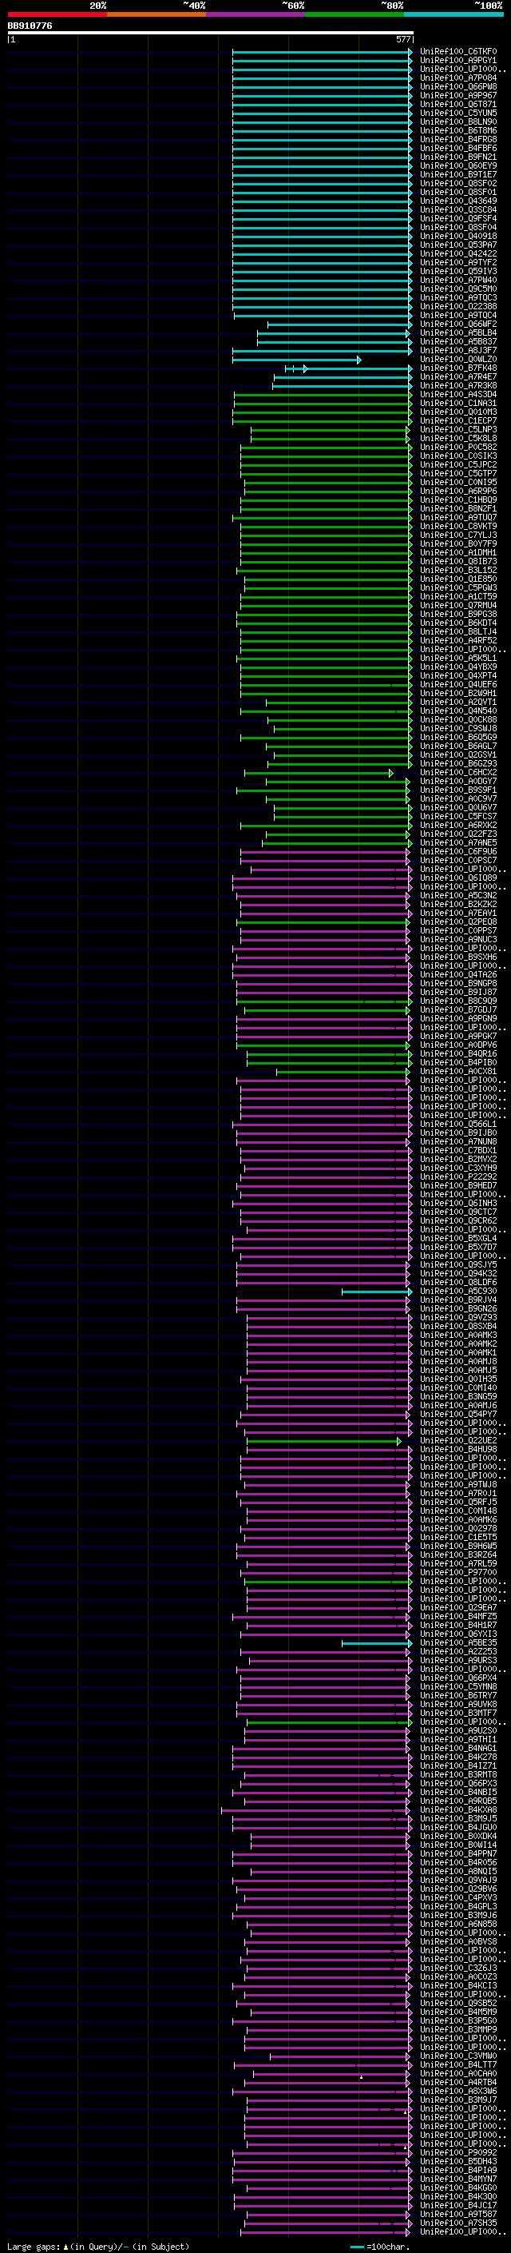Image resolution: width=511 pixels, height=2253 pixels.
Task: Select hit UniRef100_Q3SC84
Action: [x=458, y=210]
